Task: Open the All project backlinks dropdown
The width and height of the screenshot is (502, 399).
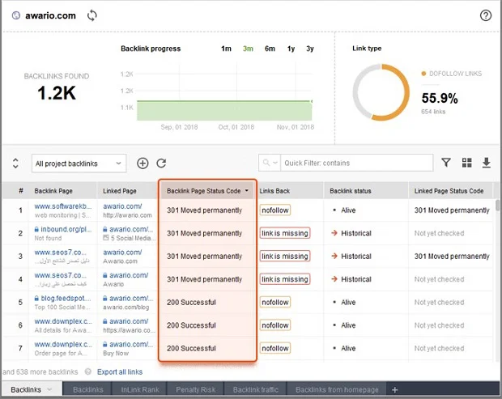Action: 79,163
